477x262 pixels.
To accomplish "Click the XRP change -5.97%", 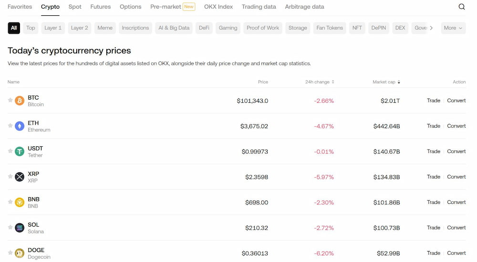I will click(x=324, y=177).
